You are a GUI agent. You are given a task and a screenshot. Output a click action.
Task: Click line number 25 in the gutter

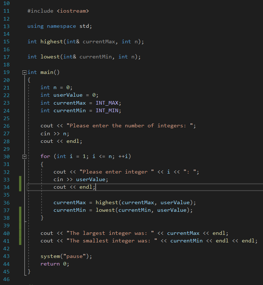(6, 118)
